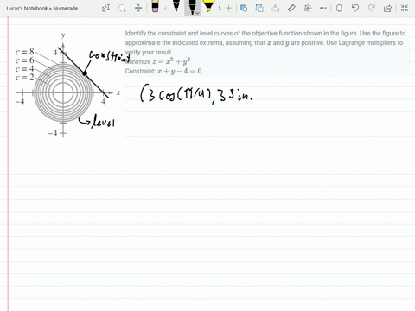The image size is (415, 311).
Task: Exit full screen mode
Action: 405,8
